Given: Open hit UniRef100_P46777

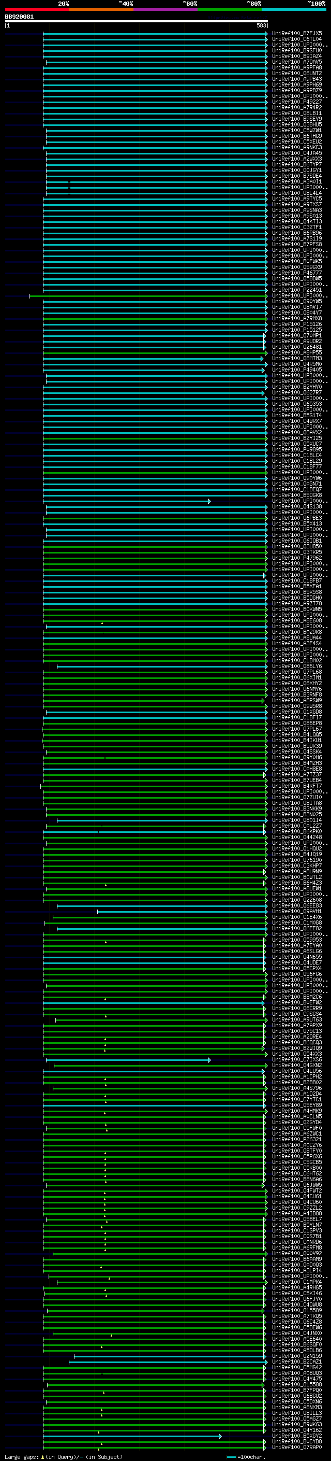Looking at the screenshot, I should click(297, 273).
